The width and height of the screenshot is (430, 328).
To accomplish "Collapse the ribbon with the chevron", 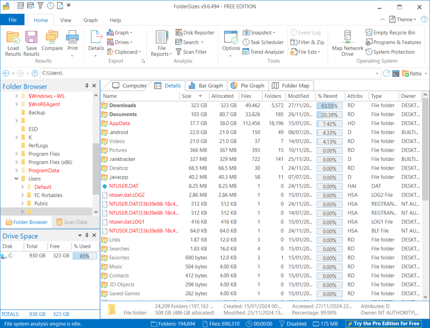I will coord(382,19).
